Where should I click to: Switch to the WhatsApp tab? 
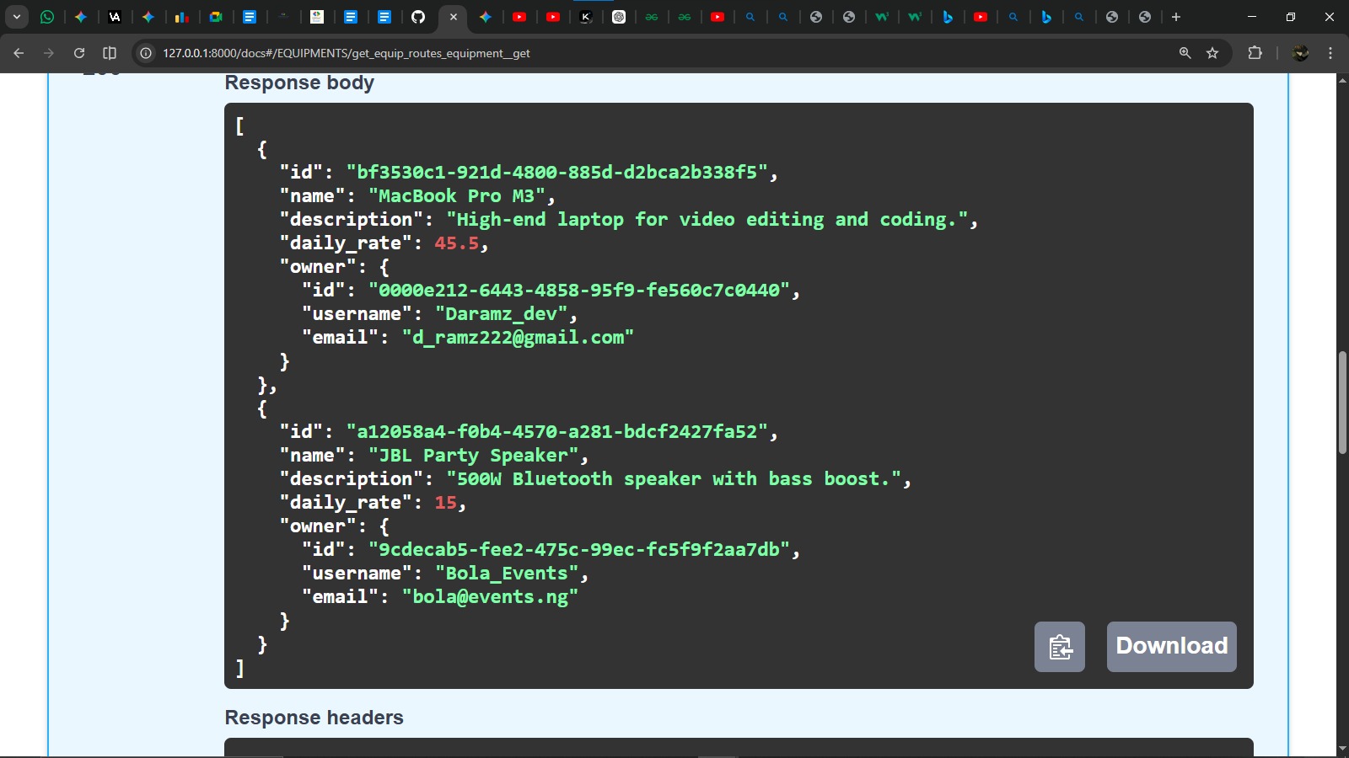click(47, 17)
